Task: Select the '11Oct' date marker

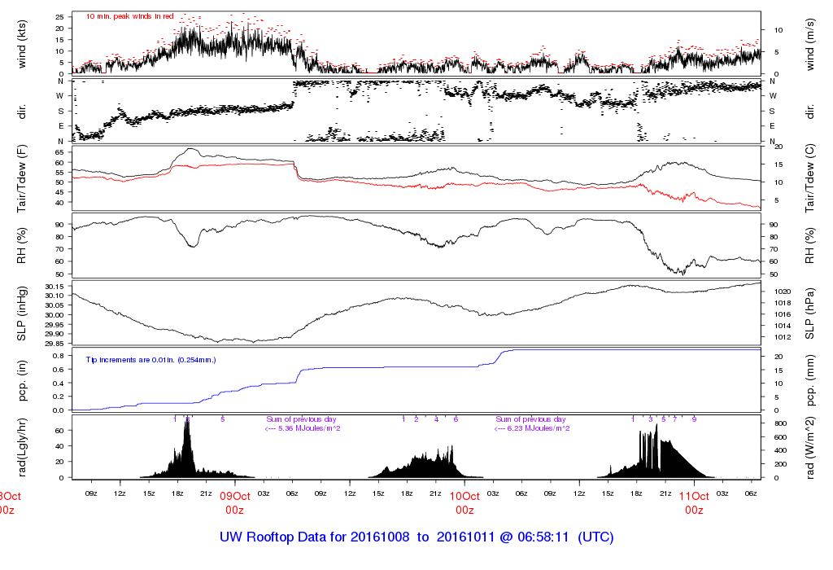Action: (x=695, y=496)
